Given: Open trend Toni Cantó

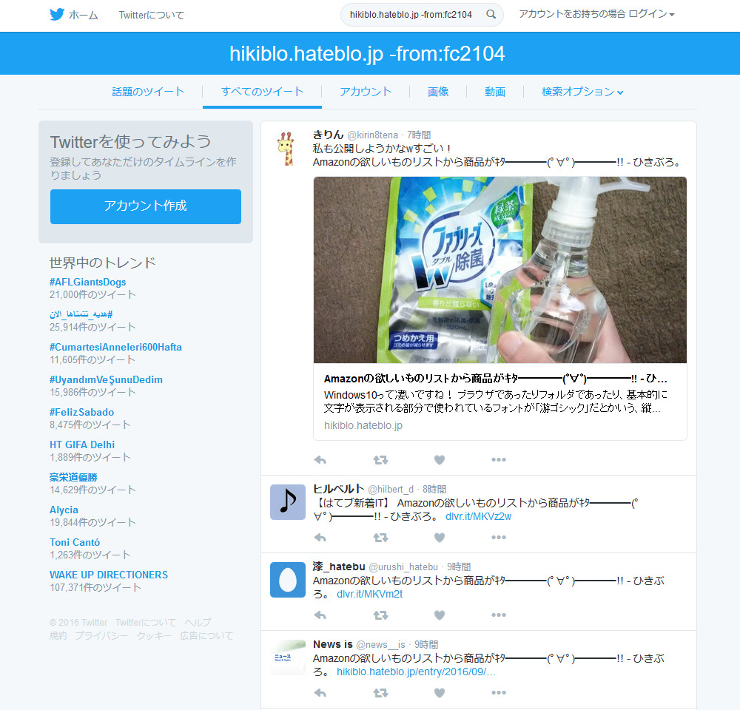Looking at the screenshot, I should click(75, 543).
